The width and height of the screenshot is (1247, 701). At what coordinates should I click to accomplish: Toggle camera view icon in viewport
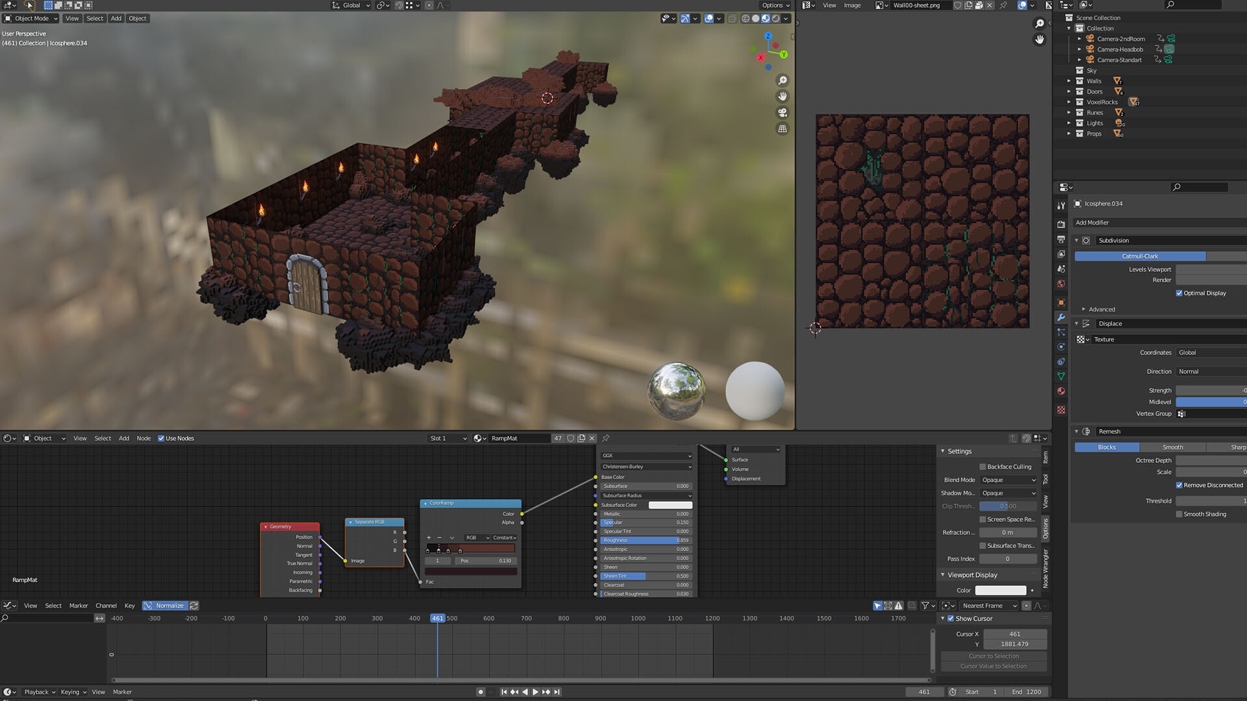click(783, 112)
